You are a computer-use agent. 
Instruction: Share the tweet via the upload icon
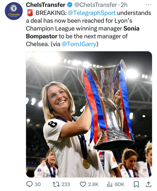click(149, 184)
